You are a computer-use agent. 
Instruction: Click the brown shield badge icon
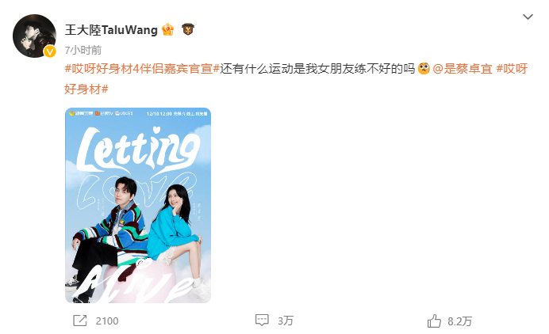click(x=188, y=29)
